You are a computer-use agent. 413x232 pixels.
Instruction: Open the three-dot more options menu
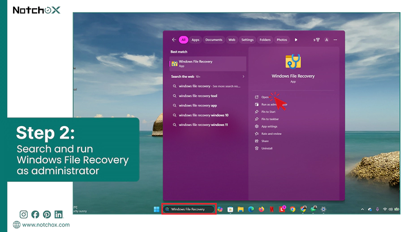pyautogui.click(x=336, y=40)
